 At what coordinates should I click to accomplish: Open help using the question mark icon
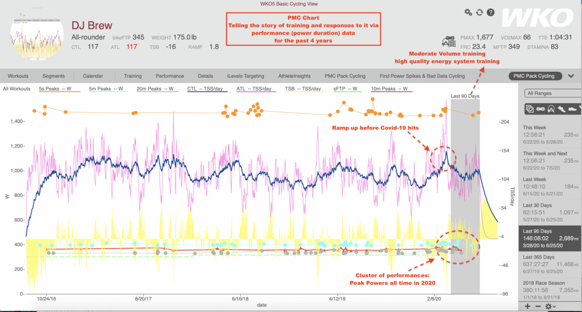tap(490, 11)
